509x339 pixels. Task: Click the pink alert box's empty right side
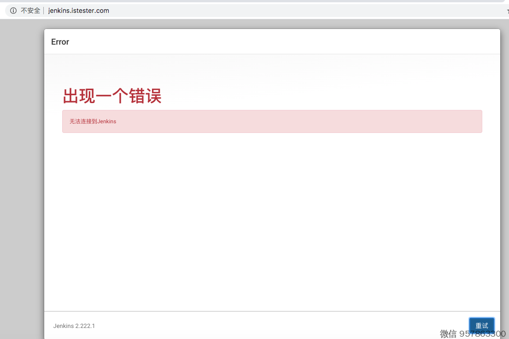[369, 121]
